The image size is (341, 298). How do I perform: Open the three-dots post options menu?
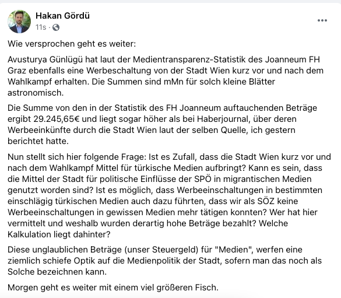point(322,20)
